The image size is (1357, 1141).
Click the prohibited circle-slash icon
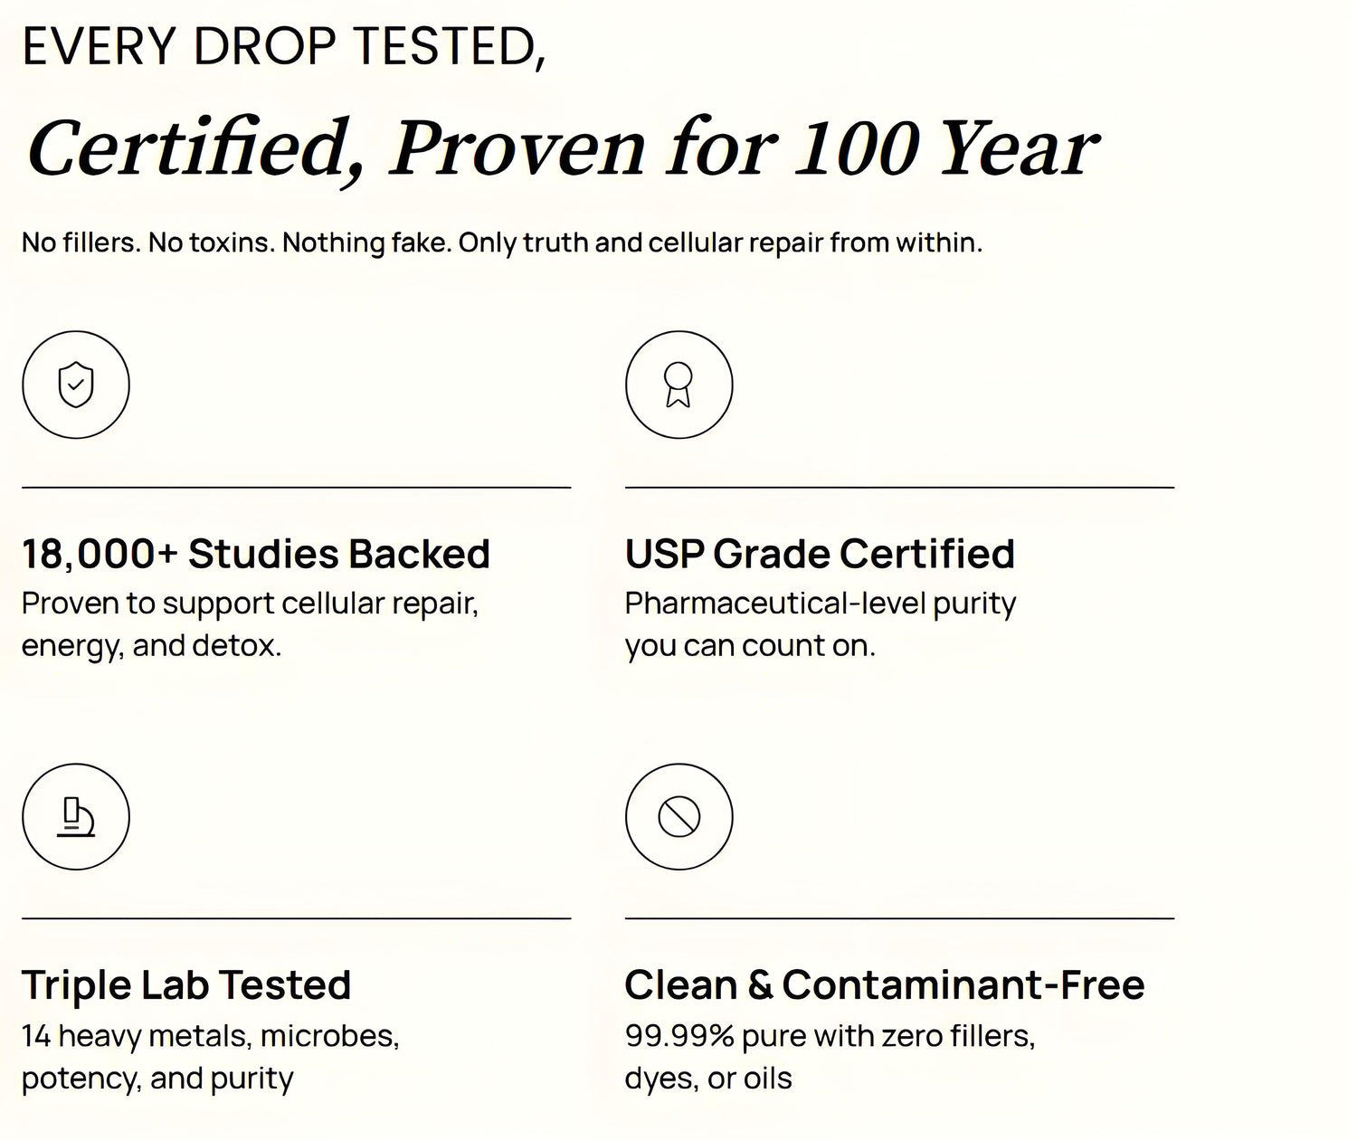[678, 817]
